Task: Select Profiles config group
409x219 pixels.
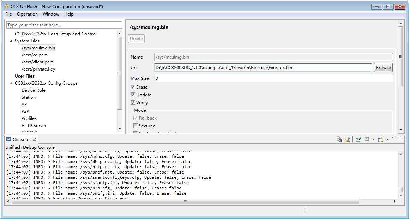Action: click(x=29, y=118)
